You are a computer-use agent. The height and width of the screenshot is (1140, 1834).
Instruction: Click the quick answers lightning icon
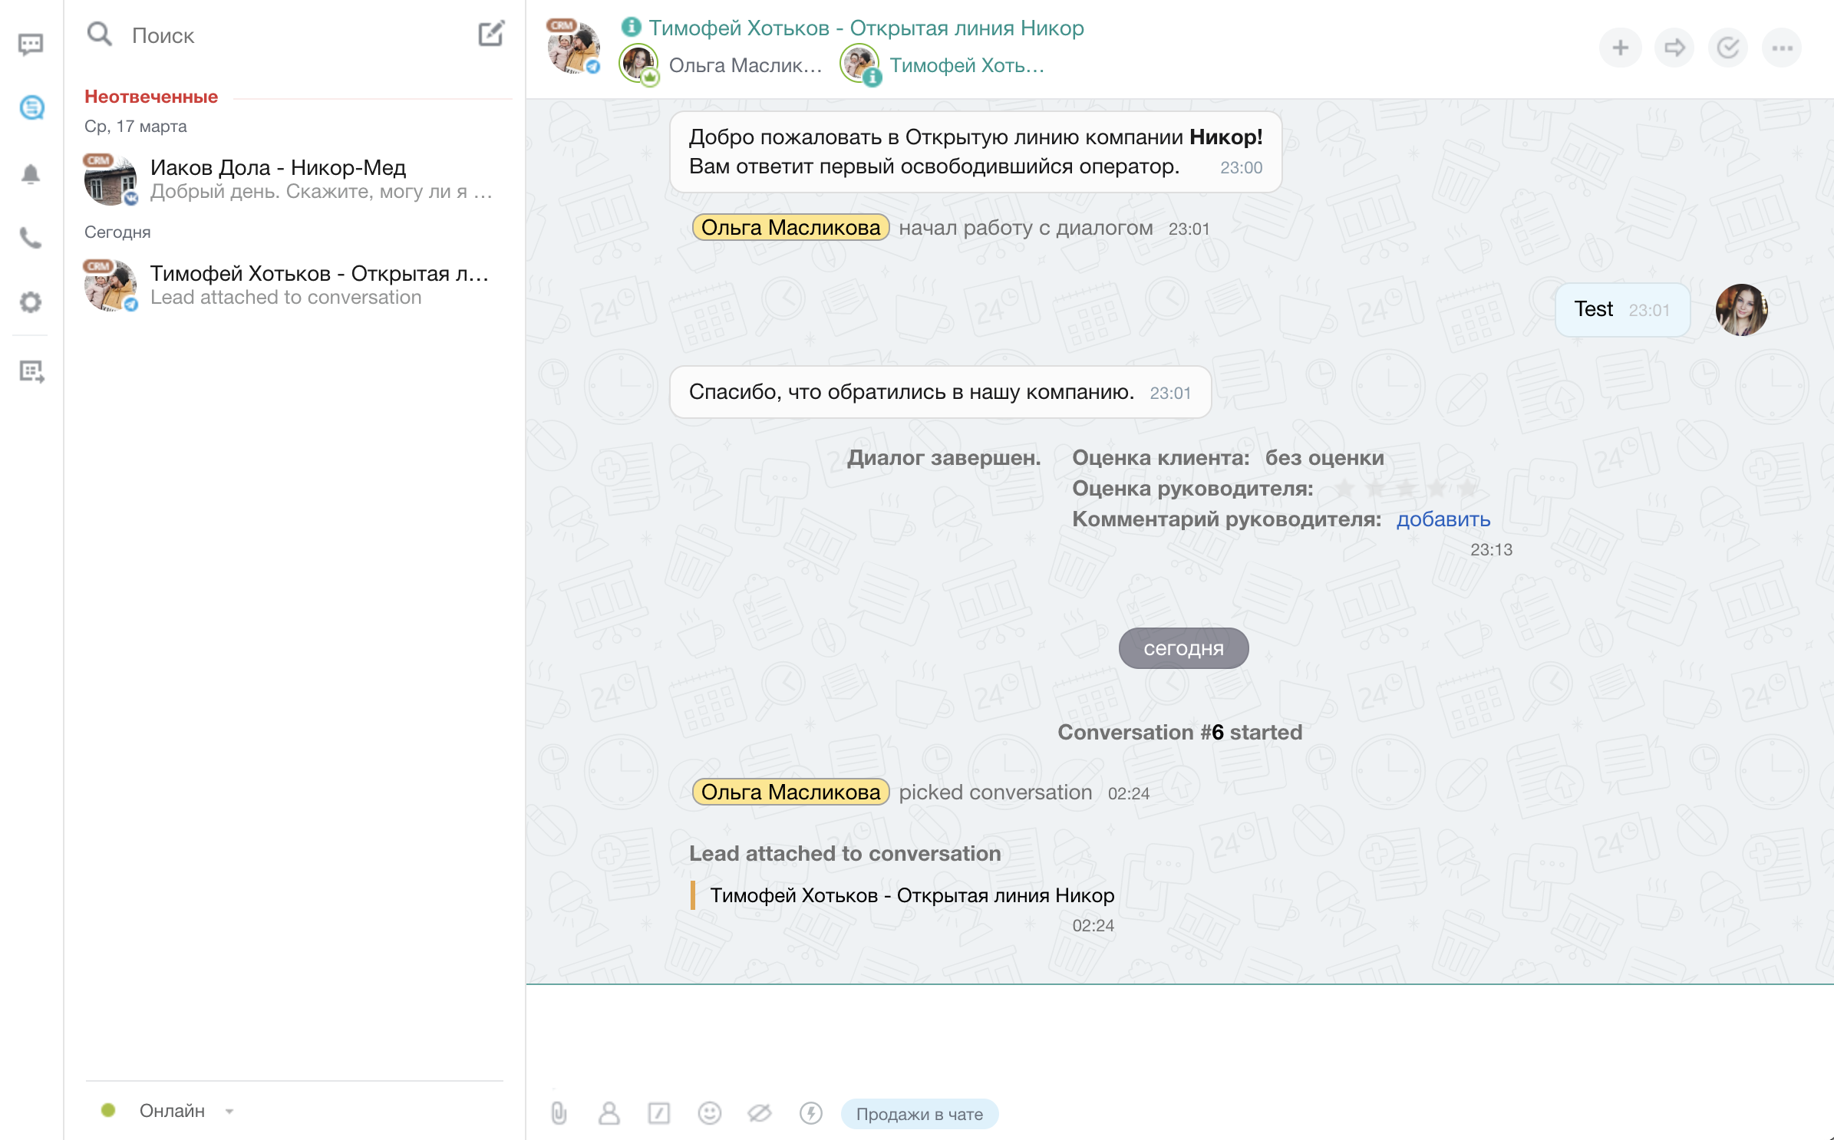810,1113
